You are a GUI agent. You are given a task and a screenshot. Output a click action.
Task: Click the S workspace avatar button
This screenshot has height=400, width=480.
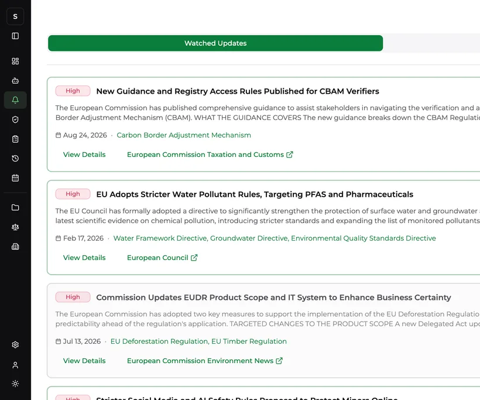point(15,16)
